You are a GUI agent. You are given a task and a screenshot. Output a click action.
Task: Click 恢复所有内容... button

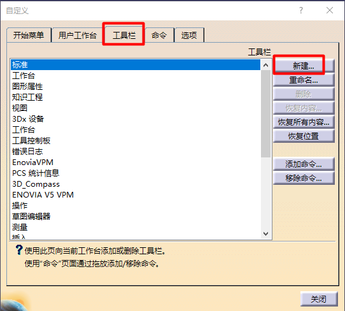[304, 122]
